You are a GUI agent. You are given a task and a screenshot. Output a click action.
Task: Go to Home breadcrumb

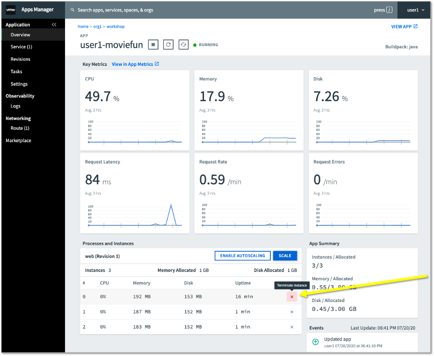pyautogui.click(x=83, y=26)
